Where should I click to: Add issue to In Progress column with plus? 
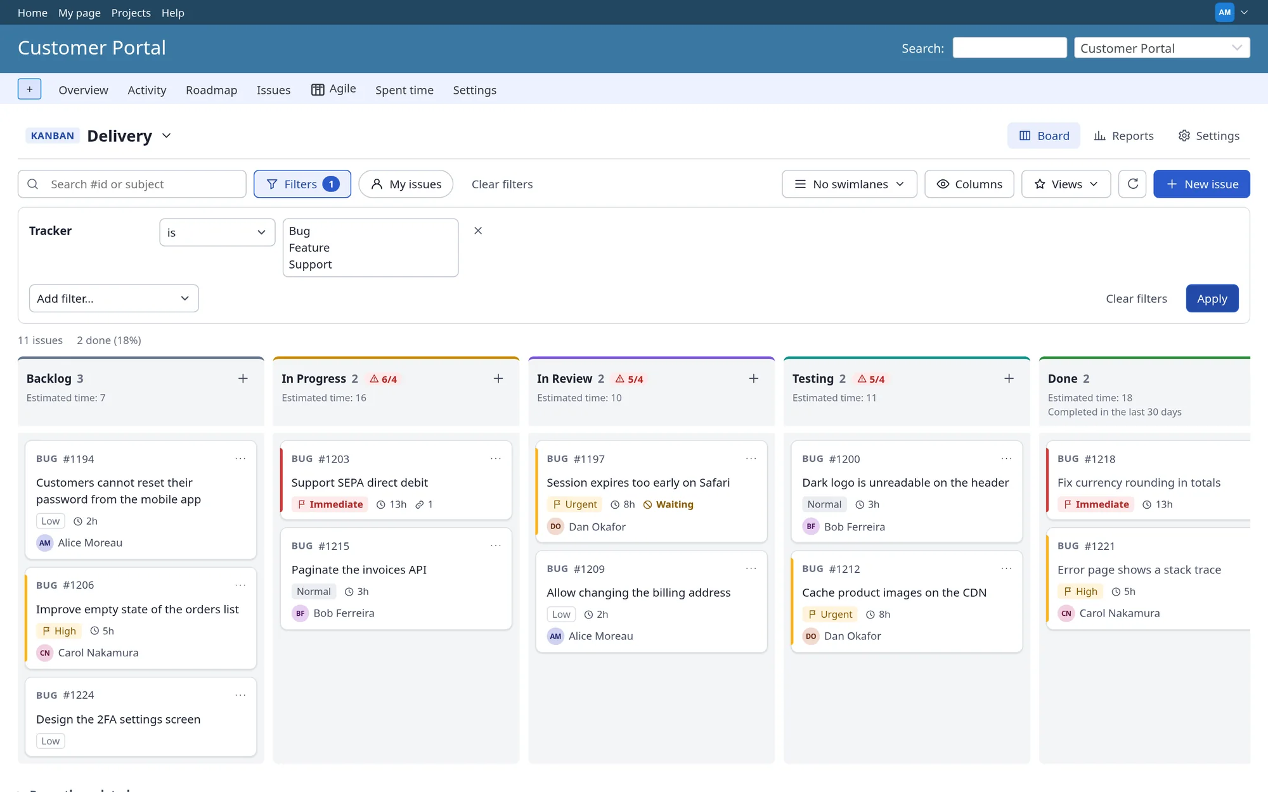pyautogui.click(x=498, y=378)
